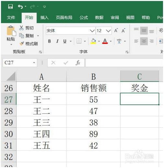Viewport: 164px width, 168px height.
Task: Click the fill color bucket icon
Action: click(93, 41)
